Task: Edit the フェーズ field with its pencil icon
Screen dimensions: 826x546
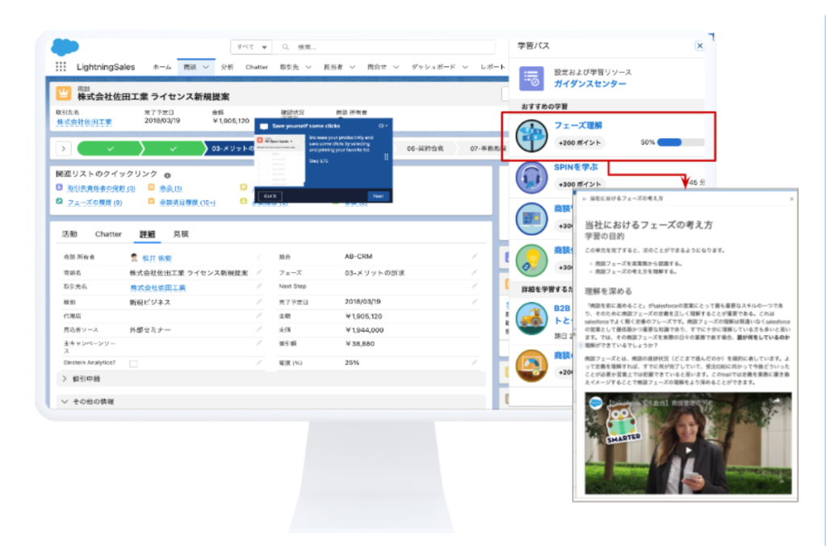Action: [x=474, y=272]
